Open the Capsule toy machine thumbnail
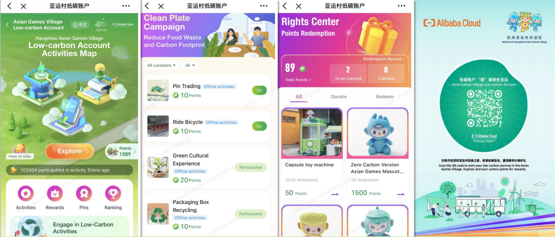555x237 pixels. point(312,133)
